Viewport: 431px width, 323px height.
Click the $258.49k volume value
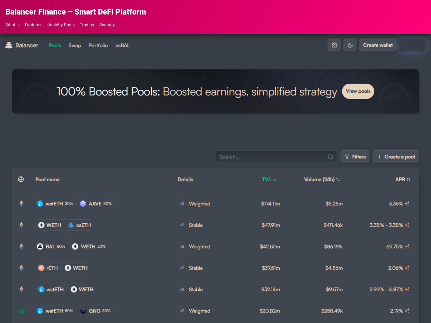tap(332, 311)
